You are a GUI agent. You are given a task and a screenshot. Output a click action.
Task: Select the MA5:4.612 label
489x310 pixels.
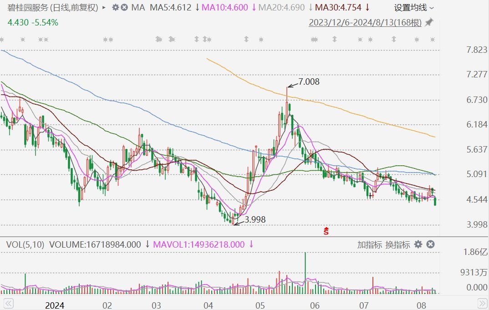click(x=171, y=7)
